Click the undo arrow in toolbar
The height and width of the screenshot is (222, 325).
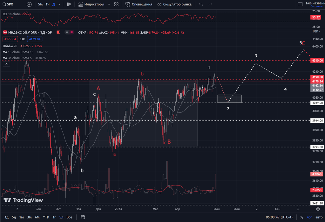(x=201, y=4)
